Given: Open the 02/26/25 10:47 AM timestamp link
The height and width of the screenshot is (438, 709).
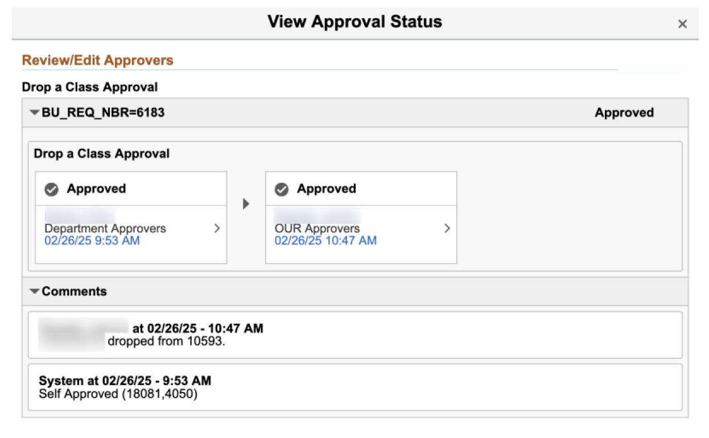Looking at the screenshot, I should click(x=325, y=240).
